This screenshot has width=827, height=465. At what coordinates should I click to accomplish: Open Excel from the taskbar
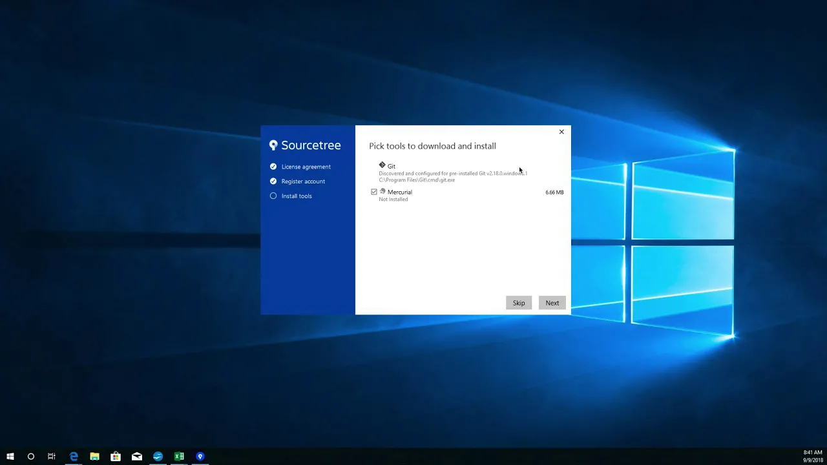click(x=179, y=457)
